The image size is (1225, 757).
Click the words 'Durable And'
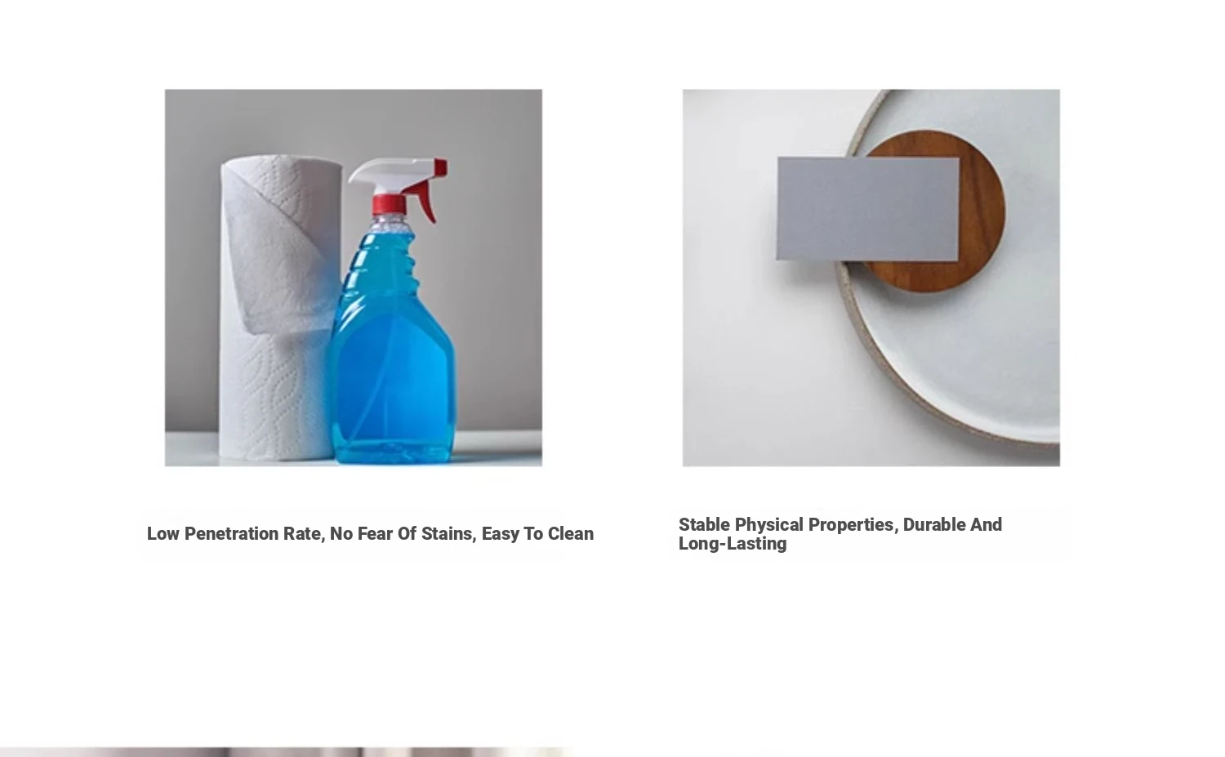952,524
